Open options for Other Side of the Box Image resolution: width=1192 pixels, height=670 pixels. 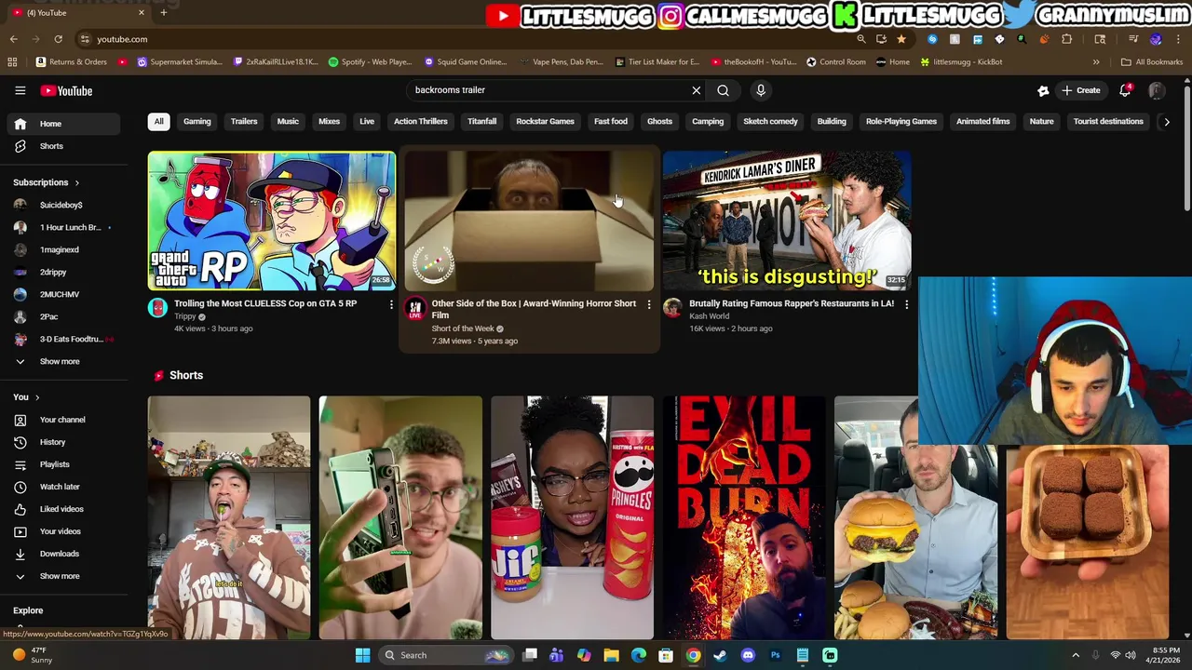pyautogui.click(x=649, y=304)
